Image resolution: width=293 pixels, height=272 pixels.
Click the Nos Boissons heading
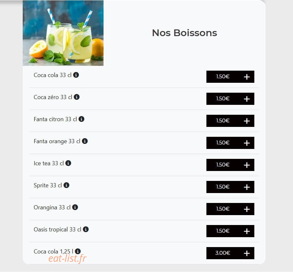pos(184,33)
